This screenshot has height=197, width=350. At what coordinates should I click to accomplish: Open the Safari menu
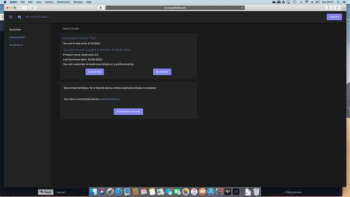pos(13,2)
